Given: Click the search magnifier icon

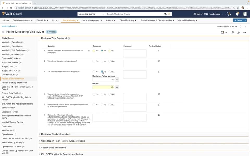Looking at the screenshot, I should pos(169,14).
